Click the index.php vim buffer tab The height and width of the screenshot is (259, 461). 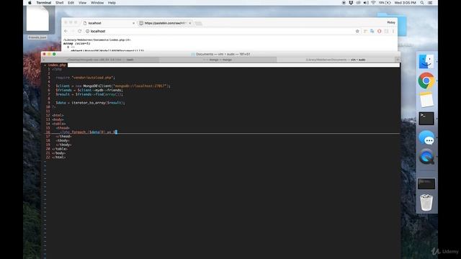[x=57, y=65]
